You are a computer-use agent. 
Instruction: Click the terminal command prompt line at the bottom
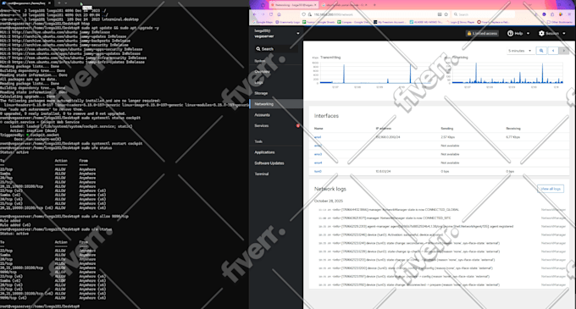(x=40, y=306)
